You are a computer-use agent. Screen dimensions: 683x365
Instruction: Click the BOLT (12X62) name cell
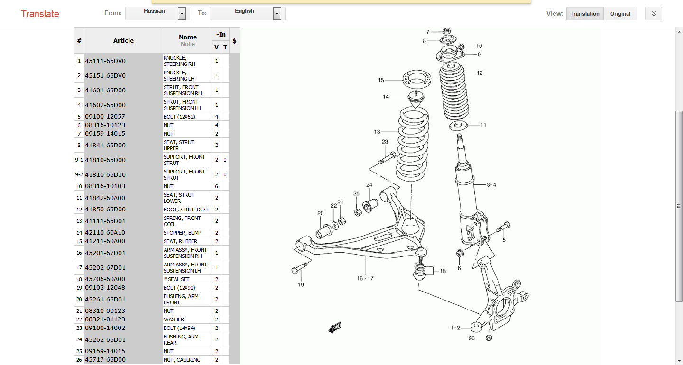[x=187, y=117]
